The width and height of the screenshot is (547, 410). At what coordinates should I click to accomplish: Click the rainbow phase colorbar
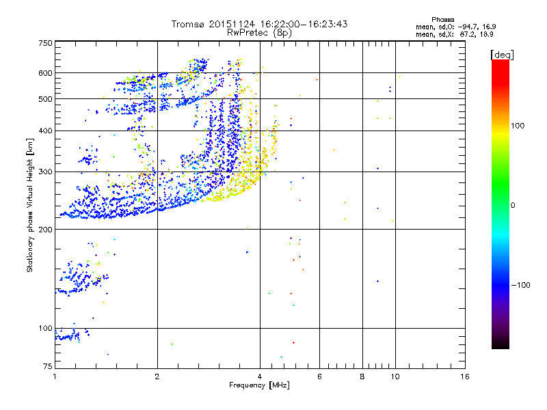click(501, 204)
